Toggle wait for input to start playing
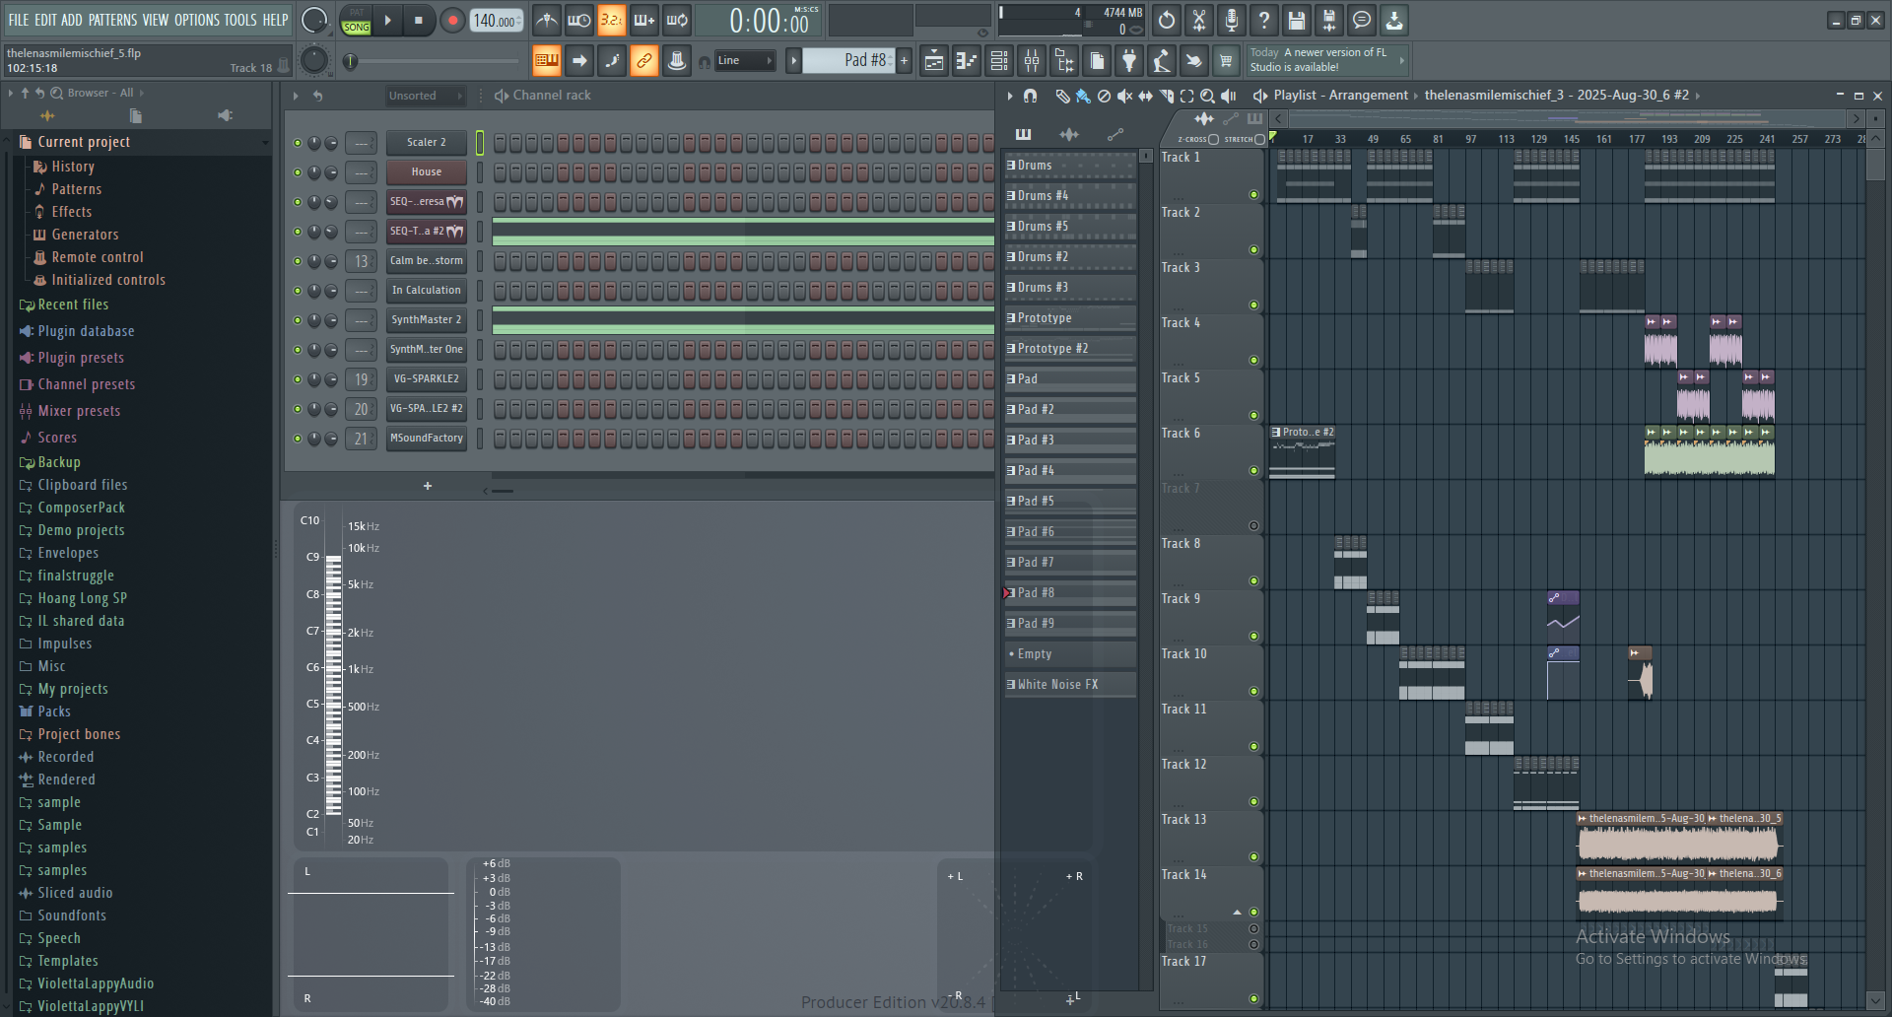The image size is (1892, 1017). [x=578, y=20]
